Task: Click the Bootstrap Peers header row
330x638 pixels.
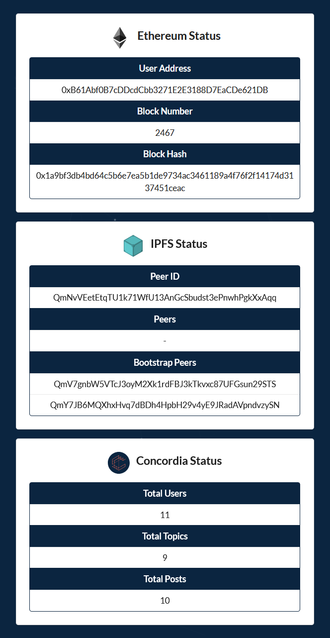Action: click(165, 362)
